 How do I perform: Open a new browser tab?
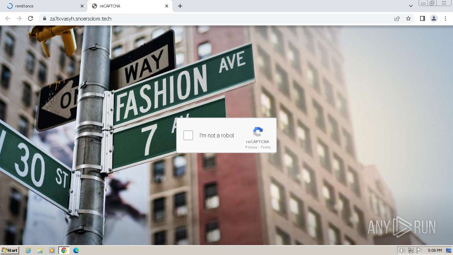point(180,6)
